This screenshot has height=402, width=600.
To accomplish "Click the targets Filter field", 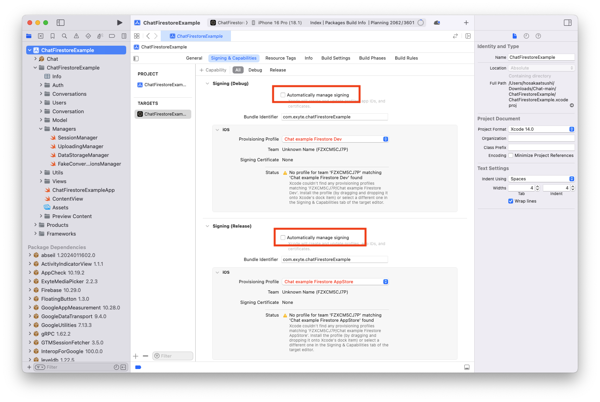I will click(173, 356).
